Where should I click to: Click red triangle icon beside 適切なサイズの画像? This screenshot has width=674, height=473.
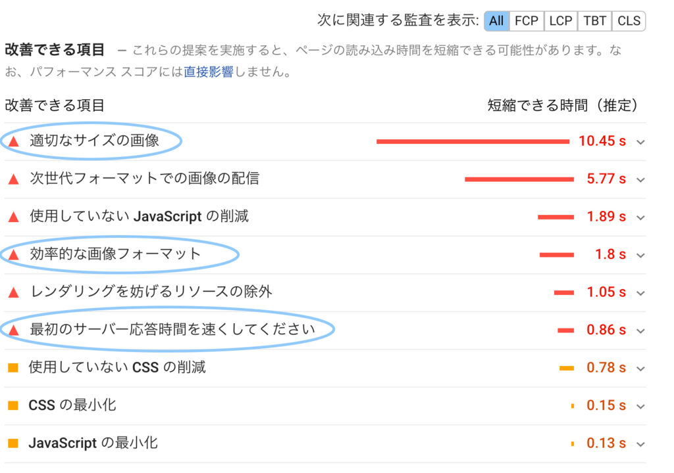[14, 141]
